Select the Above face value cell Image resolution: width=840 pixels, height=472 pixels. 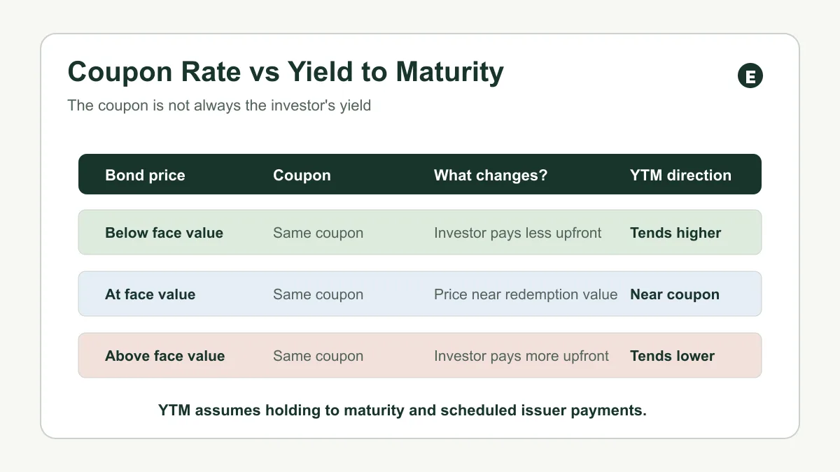click(164, 356)
